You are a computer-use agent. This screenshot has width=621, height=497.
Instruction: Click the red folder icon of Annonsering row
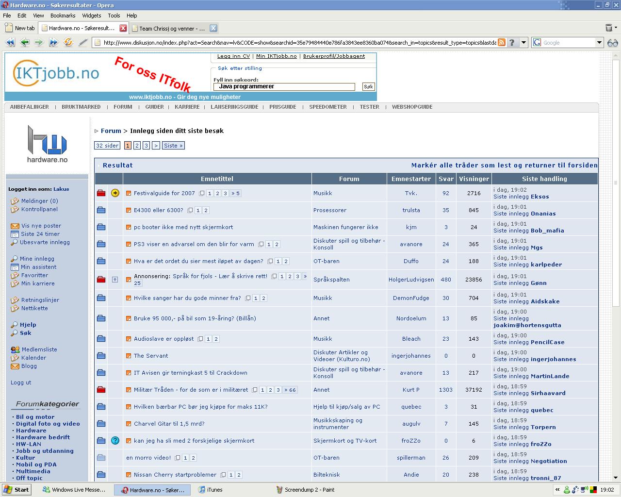point(101,280)
